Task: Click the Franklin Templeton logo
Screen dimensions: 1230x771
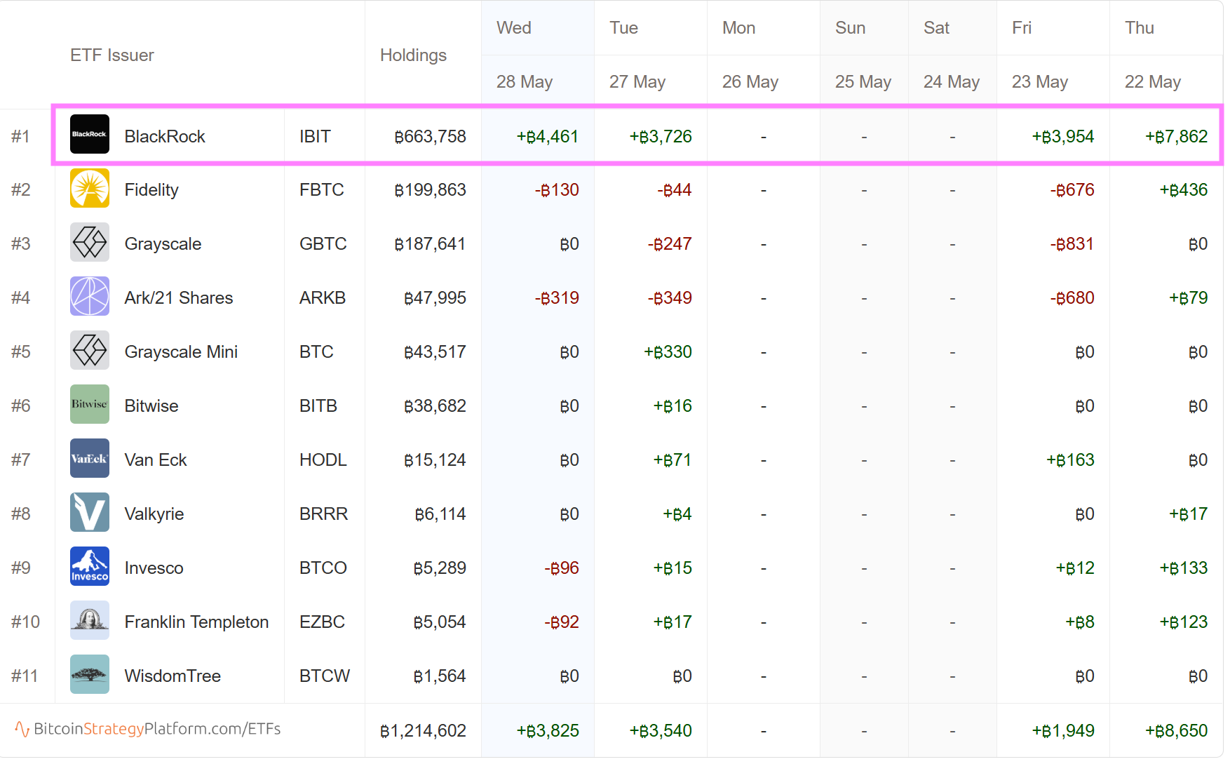Action: [90, 620]
